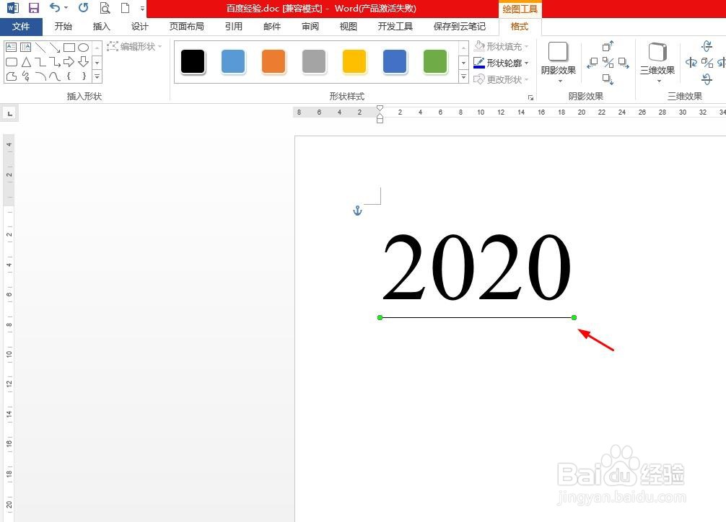Viewport: 726px width, 522px height.
Task: Open the 编辑形状 edit shape menu
Action: (x=133, y=46)
